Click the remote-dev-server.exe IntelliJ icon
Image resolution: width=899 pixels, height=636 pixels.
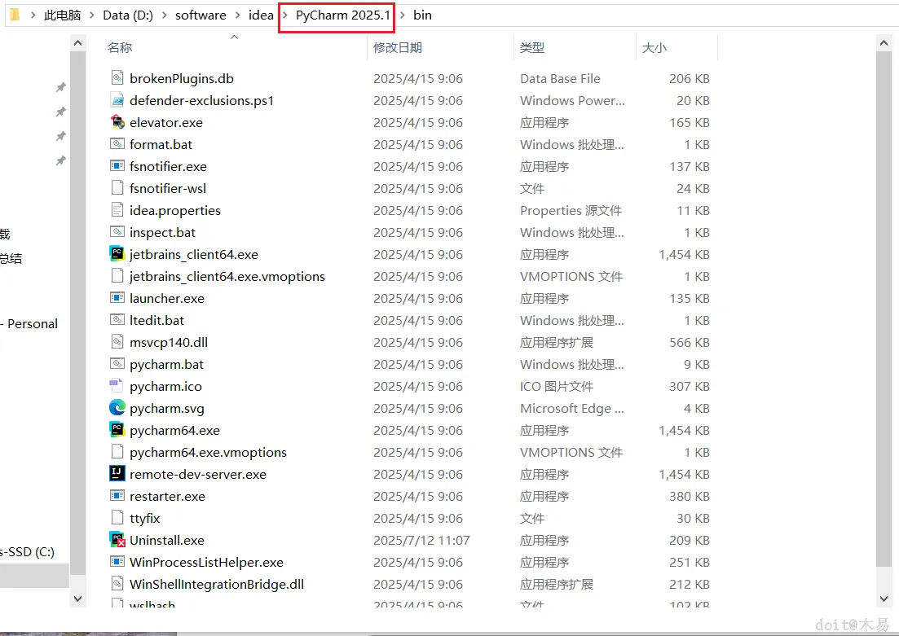tap(117, 474)
